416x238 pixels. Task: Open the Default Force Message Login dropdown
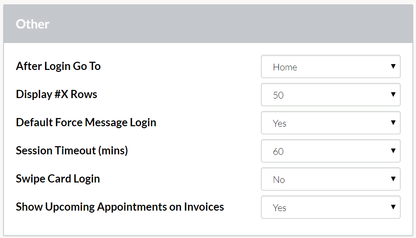[331, 123]
